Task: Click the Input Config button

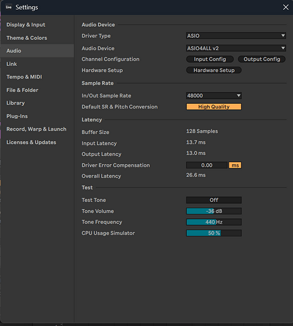Action: point(210,59)
